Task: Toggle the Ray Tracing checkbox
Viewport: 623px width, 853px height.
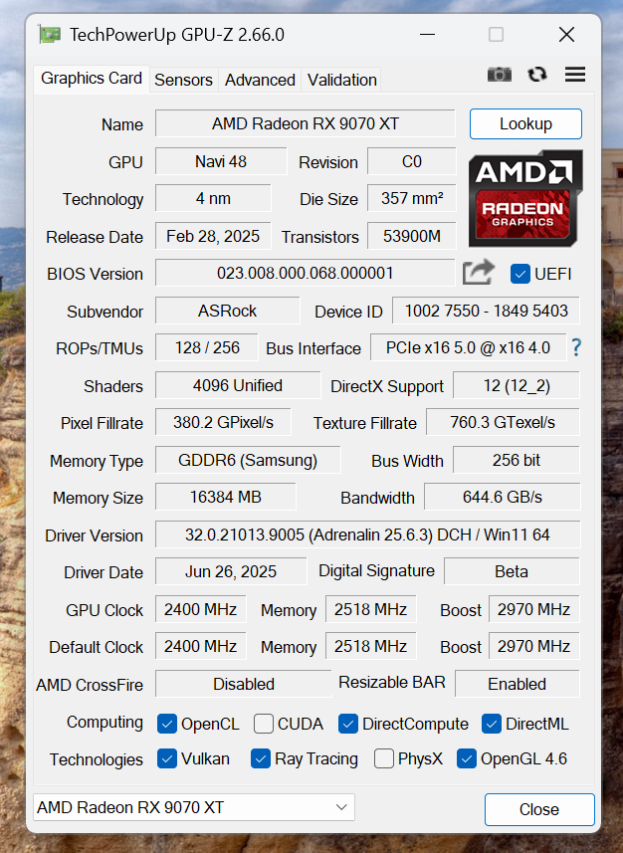Action: click(261, 758)
